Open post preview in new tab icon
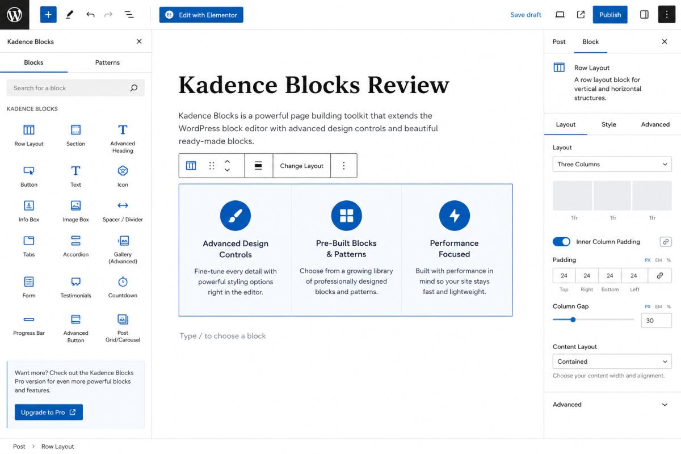The image size is (681, 454). (581, 15)
